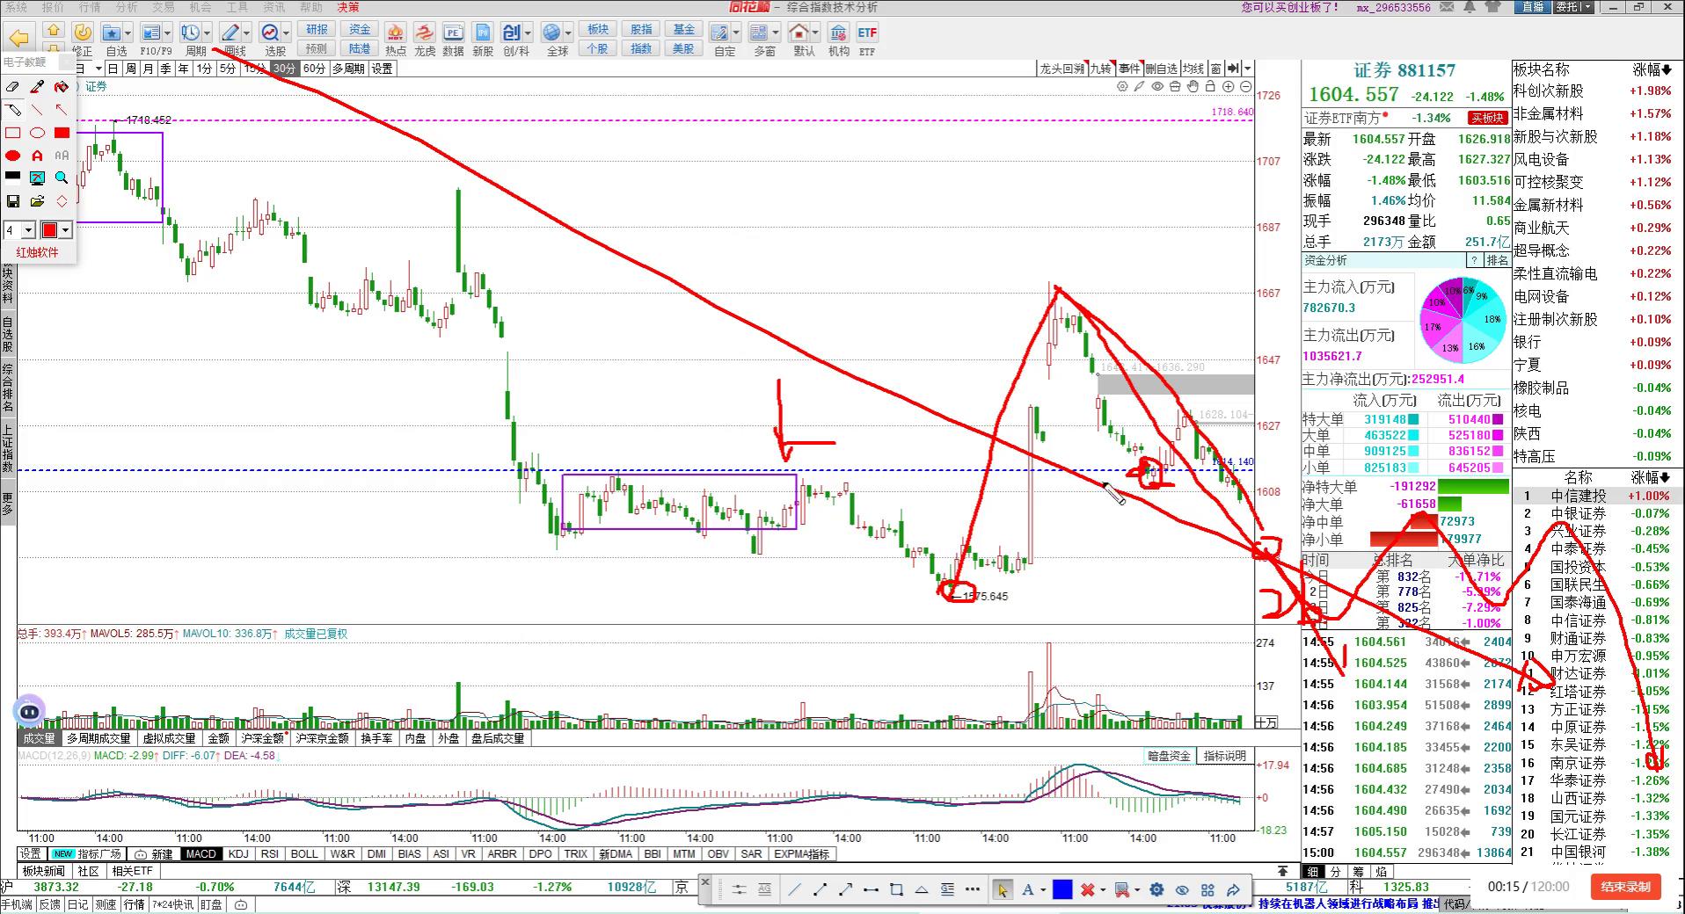This screenshot has width=1685, height=914.
Task: Click the chart zoom-in plus icon
Action: point(1228,87)
